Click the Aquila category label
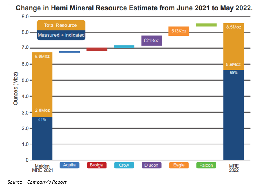Viewport: 260px width, 186px height. [69, 165]
